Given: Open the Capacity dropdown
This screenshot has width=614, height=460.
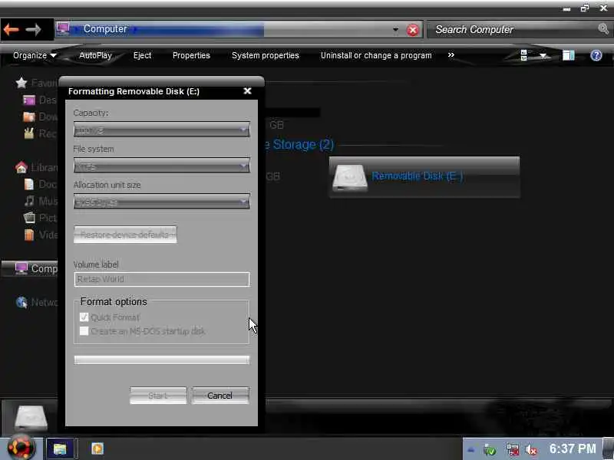Looking at the screenshot, I should pyautogui.click(x=161, y=130).
